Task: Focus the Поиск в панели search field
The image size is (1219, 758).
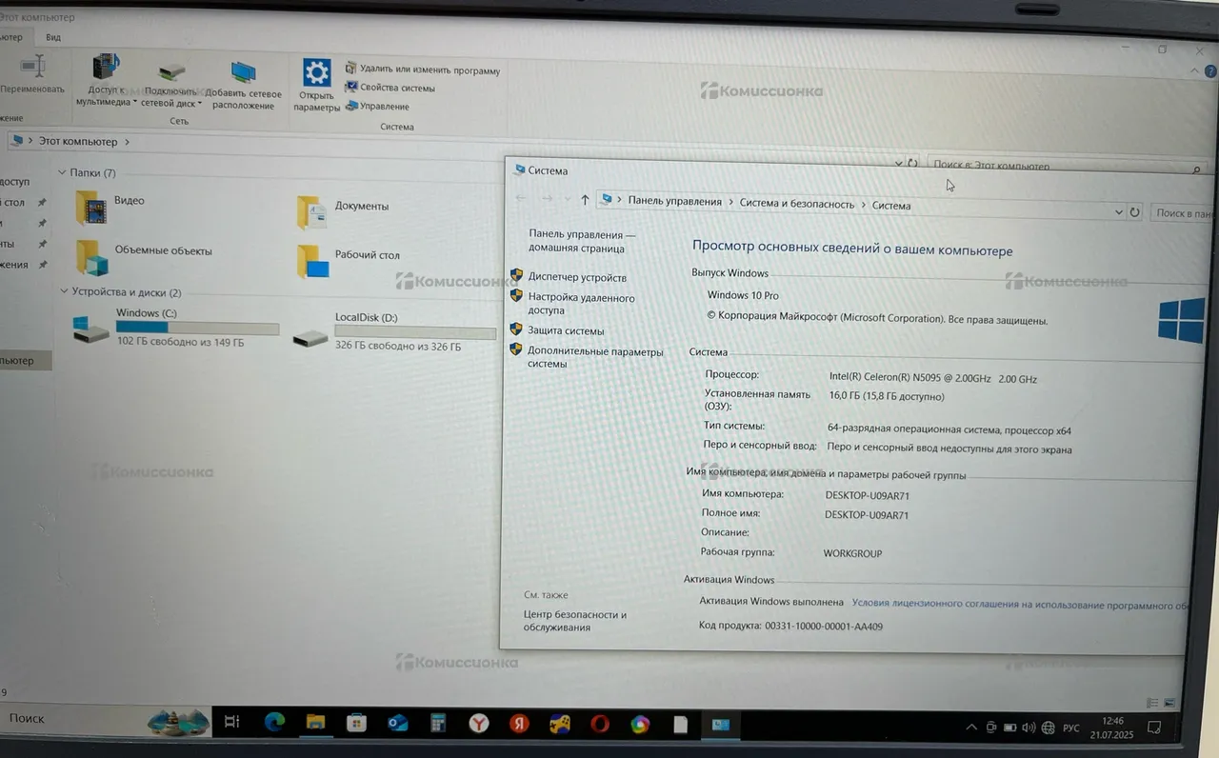Action: coord(1184,213)
